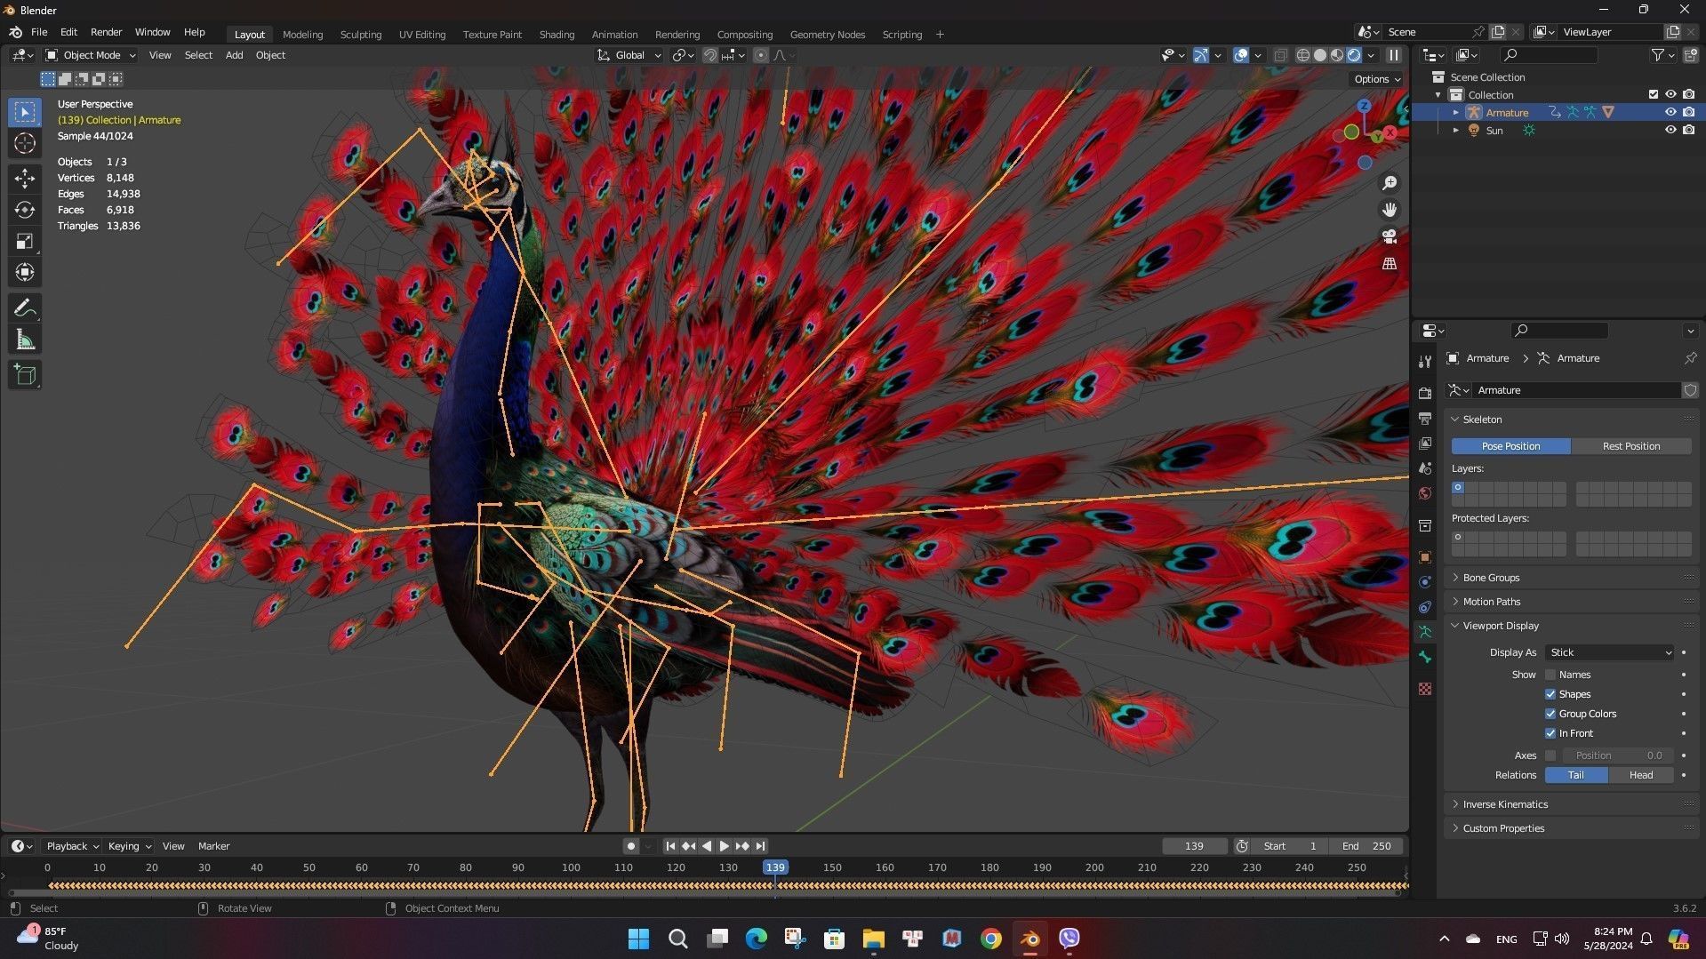Switch to the Shading workspace tab

click(557, 35)
